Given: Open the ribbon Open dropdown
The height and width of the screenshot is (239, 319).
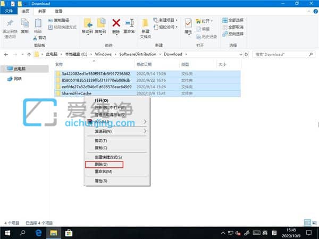Looking at the screenshot, I should 204,21.
